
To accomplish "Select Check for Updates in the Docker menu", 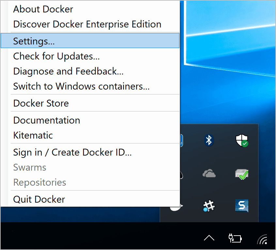I will coord(56,56).
